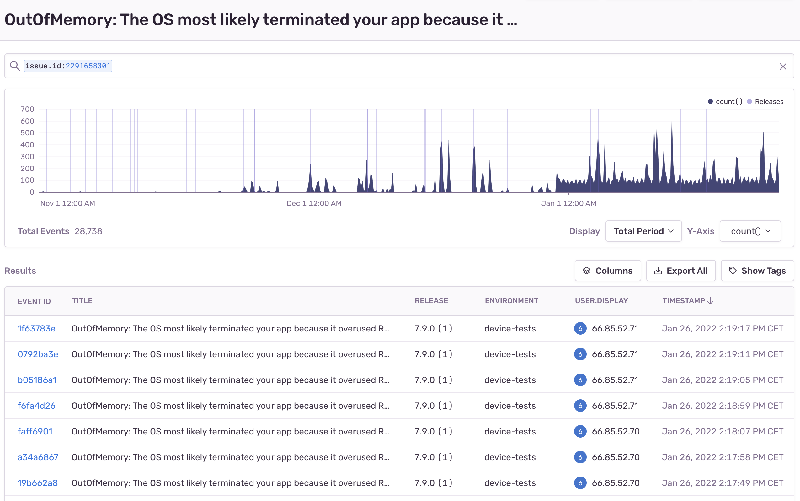
Task: Sort by the RELEASE column header
Action: pyautogui.click(x=431, y=301)
